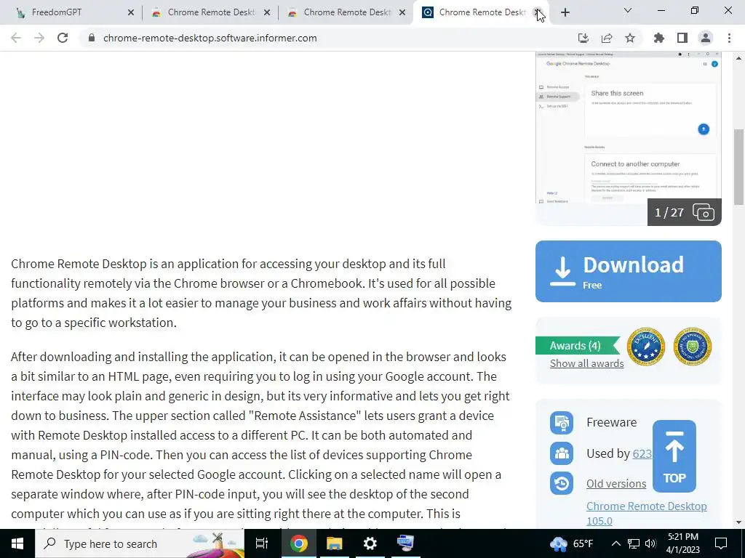This screenshot has height=558, width=745.
Task: Open the Chrome Remote Desktop screenshot preview
Action: click(x=628, y=127)
